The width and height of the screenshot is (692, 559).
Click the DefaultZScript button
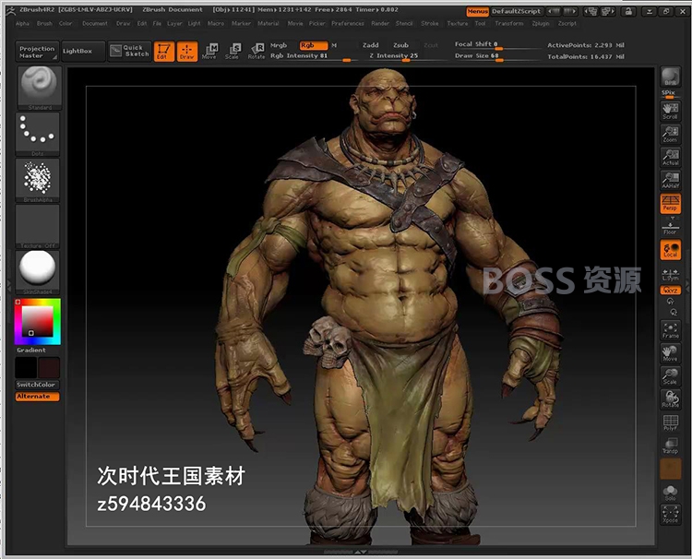(517, 11)
